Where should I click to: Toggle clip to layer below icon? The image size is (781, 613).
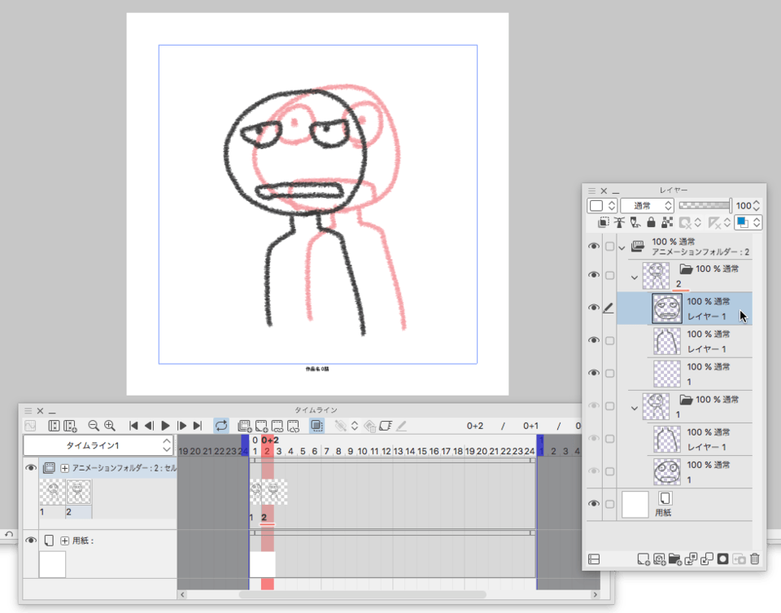point(603,222)
